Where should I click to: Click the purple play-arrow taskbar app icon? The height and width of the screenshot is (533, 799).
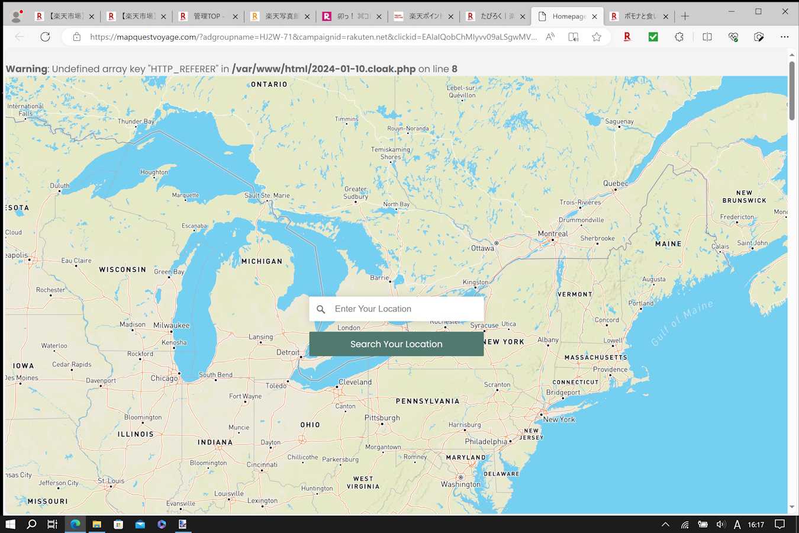(x=162, y=524)
